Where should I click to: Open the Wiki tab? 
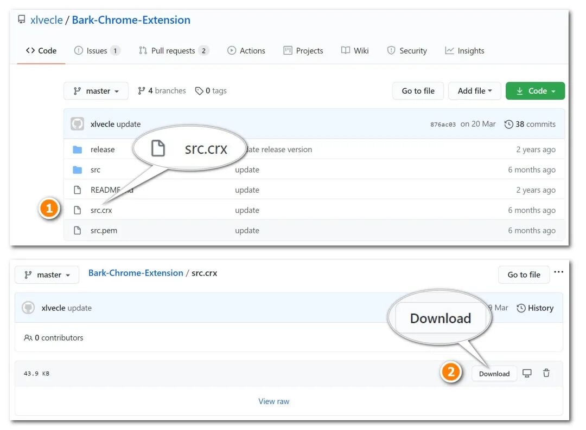pos(355,50)
